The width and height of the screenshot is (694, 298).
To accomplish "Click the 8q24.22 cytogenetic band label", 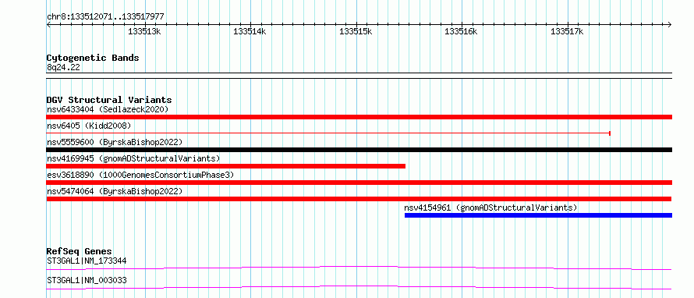I will pyautogui.click(x=63, y=67).
